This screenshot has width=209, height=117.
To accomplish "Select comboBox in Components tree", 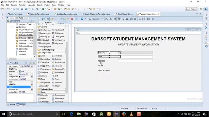I will (x=22, y=49).
